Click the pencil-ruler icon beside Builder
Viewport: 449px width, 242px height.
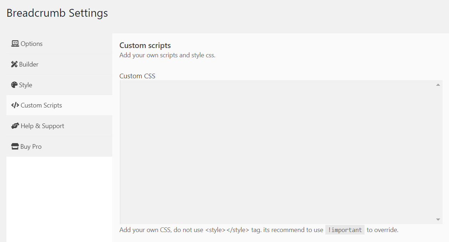[14, 64]
